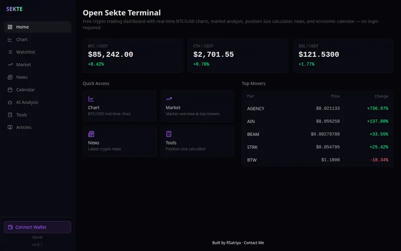Image resolution: width=401 pixels, height=251 pixels.
Task: Click purple chart icon in Quick Access
Action: [x=91, y=99]
